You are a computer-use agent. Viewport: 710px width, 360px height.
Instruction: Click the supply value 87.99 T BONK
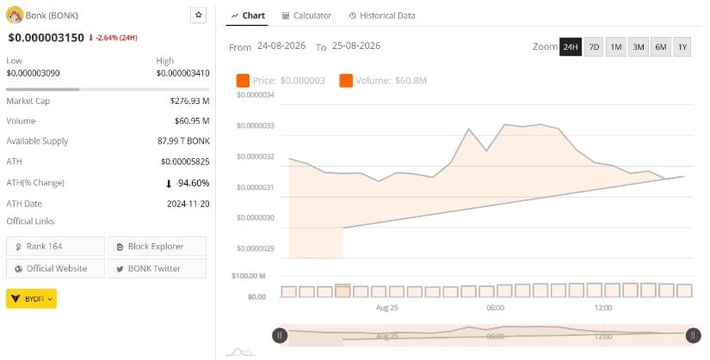(x=183, y=141)
